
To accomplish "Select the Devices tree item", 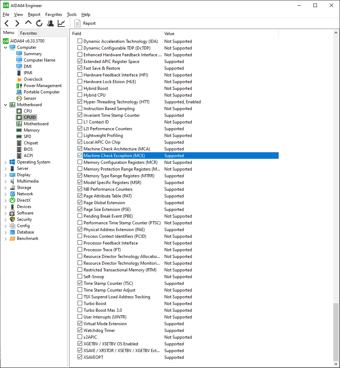I will [x=24, y=207].
